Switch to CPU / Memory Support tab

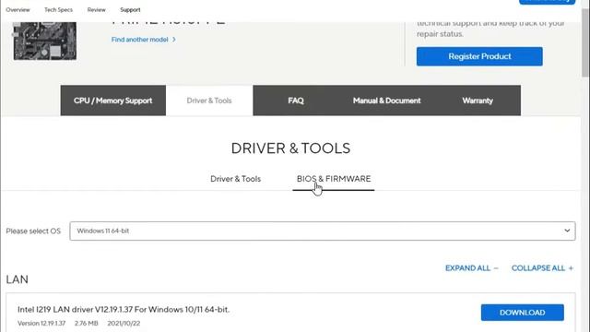[x=112, y=101]
